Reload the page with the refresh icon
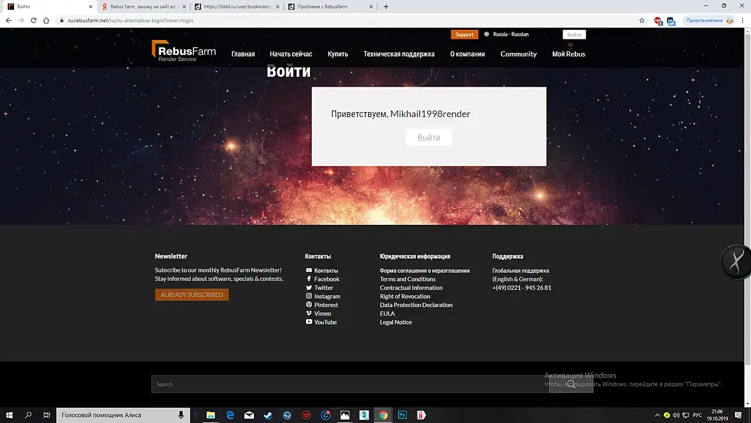This screenshot has height=423, width=751. (x=34, y=20)
